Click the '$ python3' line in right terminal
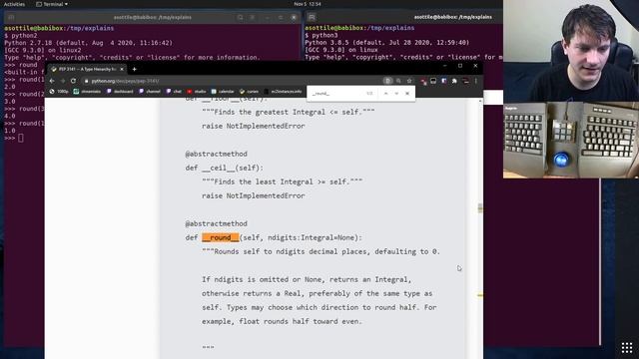The height and width of the screenshot is (359, 639). click(x=321, y=36)
